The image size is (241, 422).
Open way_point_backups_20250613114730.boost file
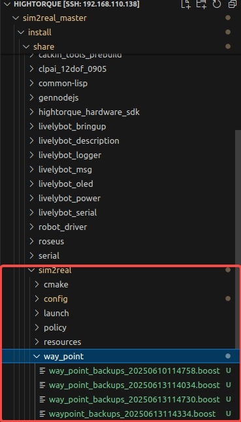135,399
